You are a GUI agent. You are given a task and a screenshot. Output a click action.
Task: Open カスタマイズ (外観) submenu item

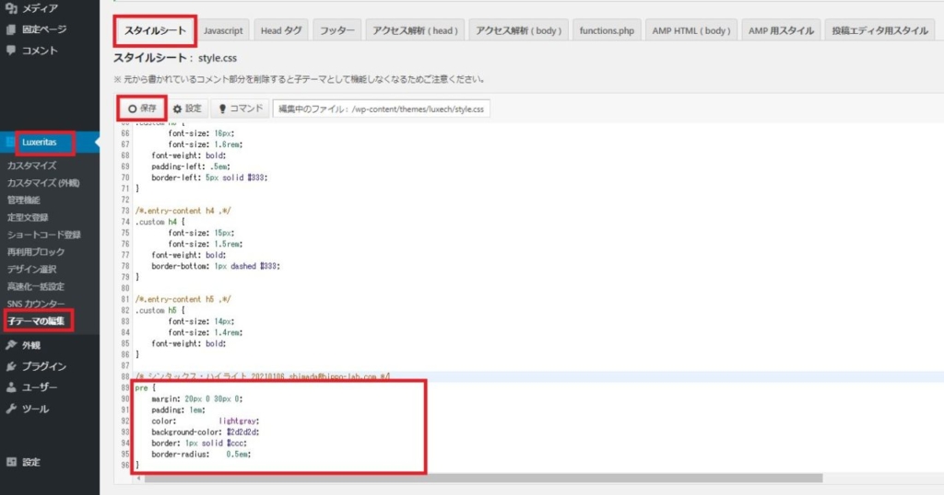43,182
